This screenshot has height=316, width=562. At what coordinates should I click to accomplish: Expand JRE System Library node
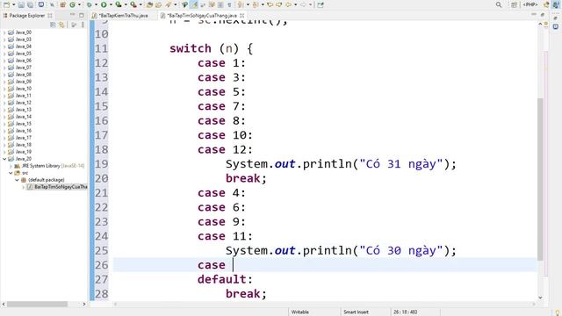[11, 166]
